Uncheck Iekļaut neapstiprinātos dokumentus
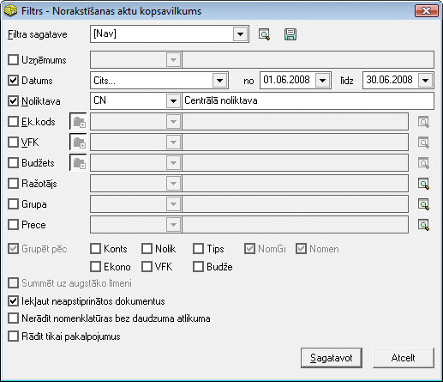This screenshot has height=382, width=443. (x=14, y=301)
